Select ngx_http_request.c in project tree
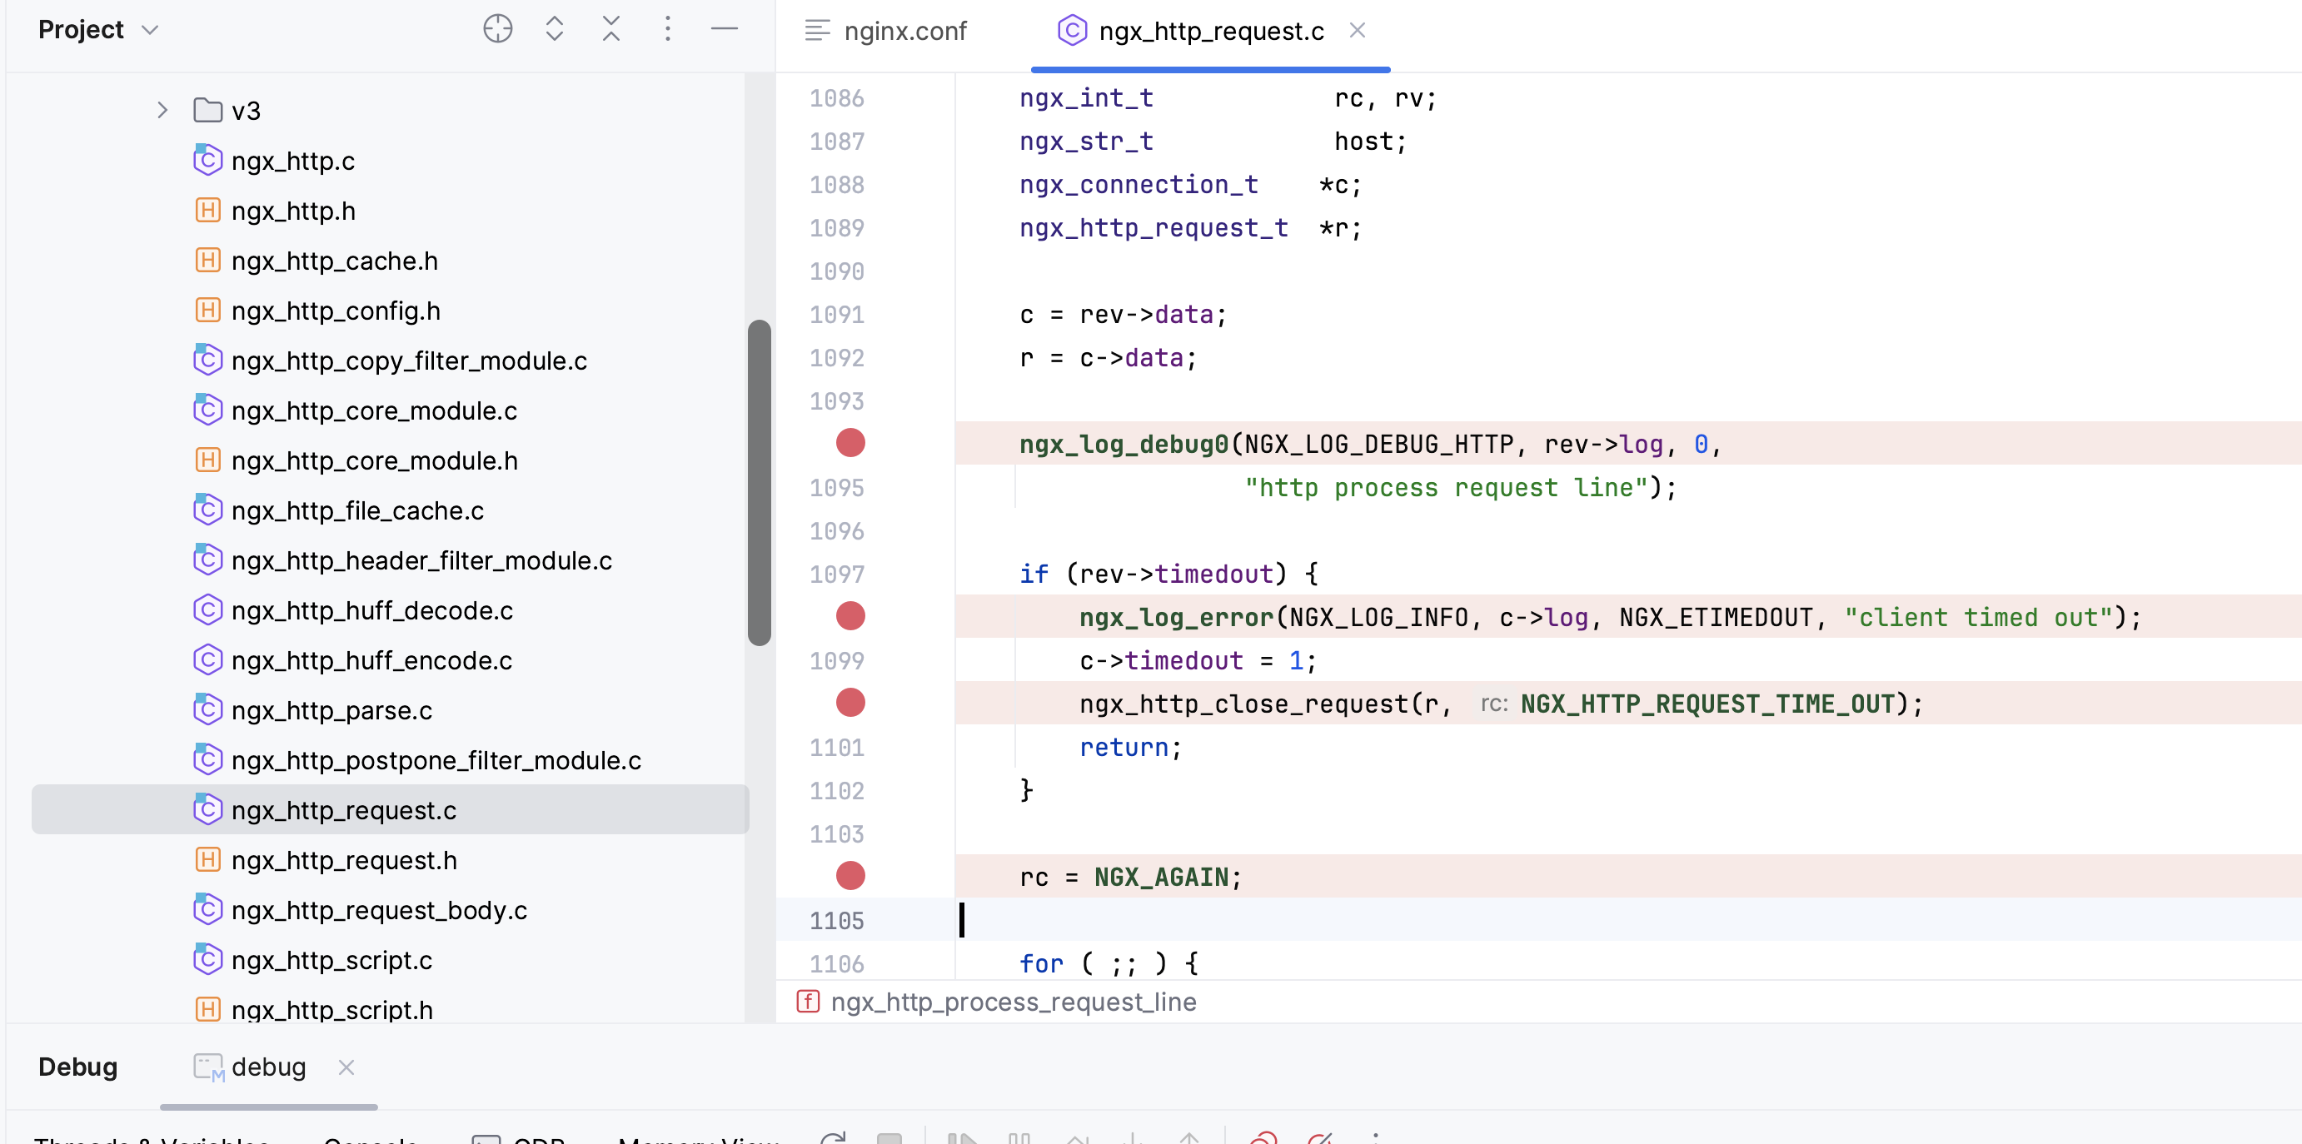 click(x=390, y=810)
